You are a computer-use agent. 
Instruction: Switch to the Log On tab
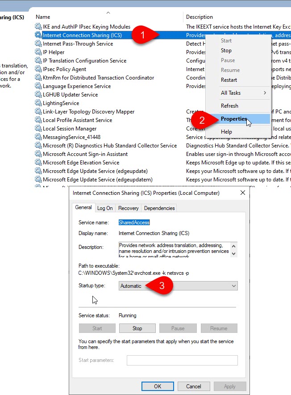(x=105, y=208)
